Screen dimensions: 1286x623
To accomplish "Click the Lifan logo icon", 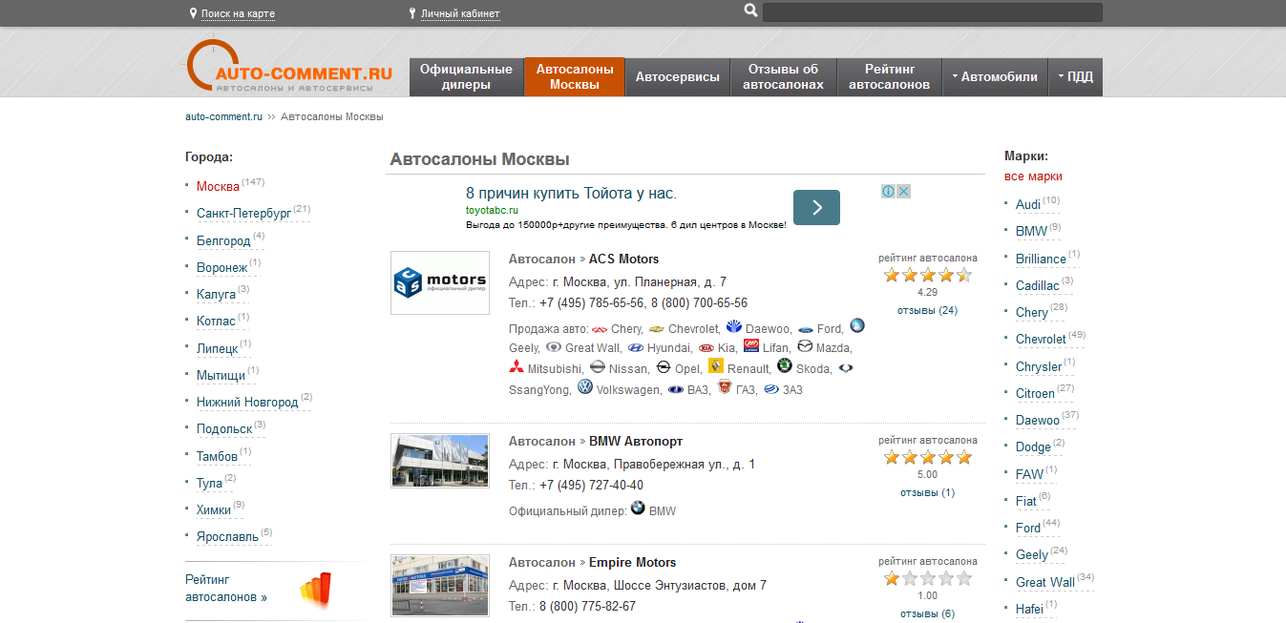I will pos(751,346).
